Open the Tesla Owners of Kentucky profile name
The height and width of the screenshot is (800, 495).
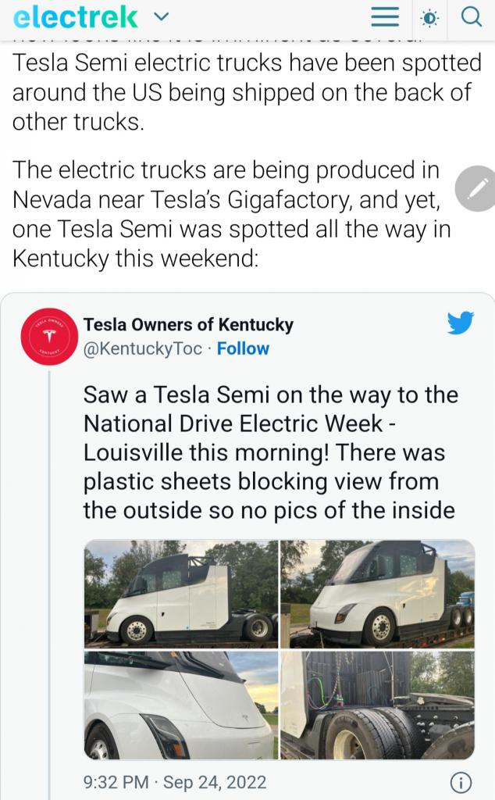(x=188, y=324)
